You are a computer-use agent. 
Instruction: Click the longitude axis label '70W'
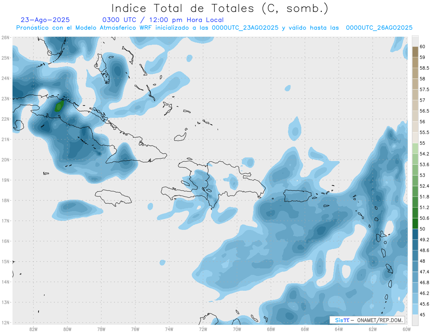tap(237, 329)
